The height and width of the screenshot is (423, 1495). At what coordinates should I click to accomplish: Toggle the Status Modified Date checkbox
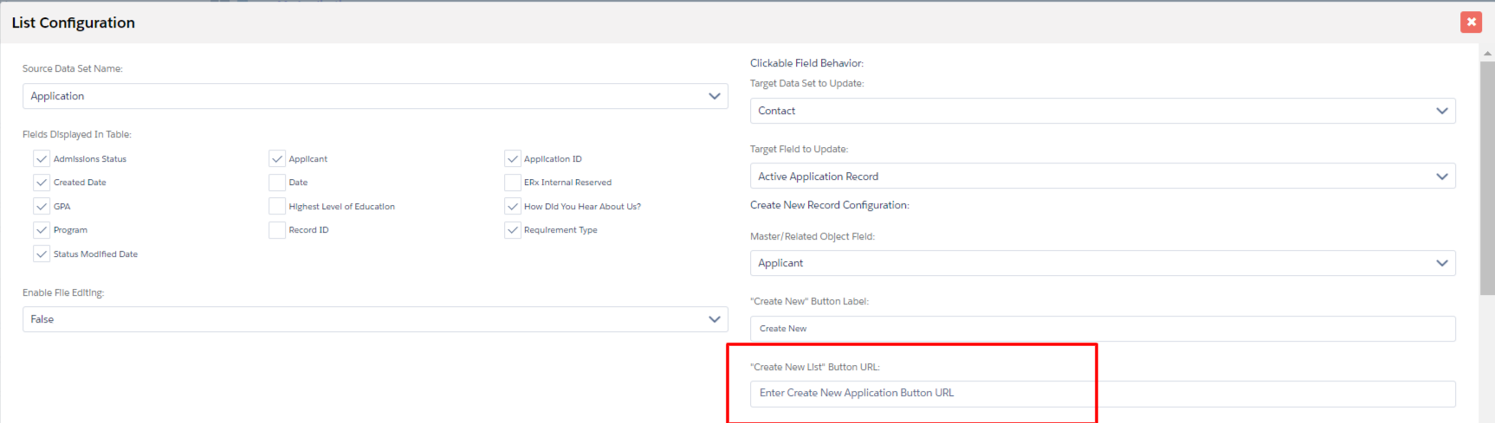pyautogui.click(x=42, y=254)
